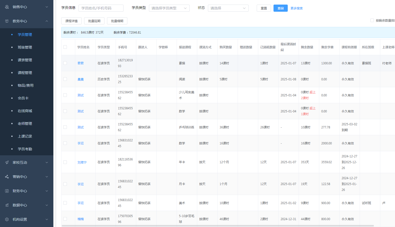Expand the 家校互动 menu chevron

coord(47,162)
